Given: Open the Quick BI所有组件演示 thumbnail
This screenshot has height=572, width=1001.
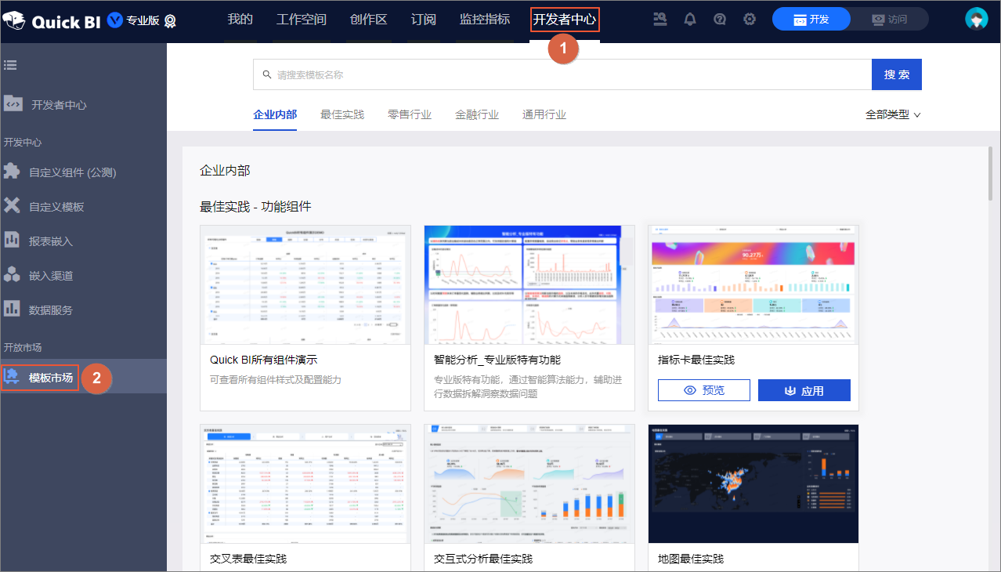Looking at the screenshot, I should tap(305, 284).
